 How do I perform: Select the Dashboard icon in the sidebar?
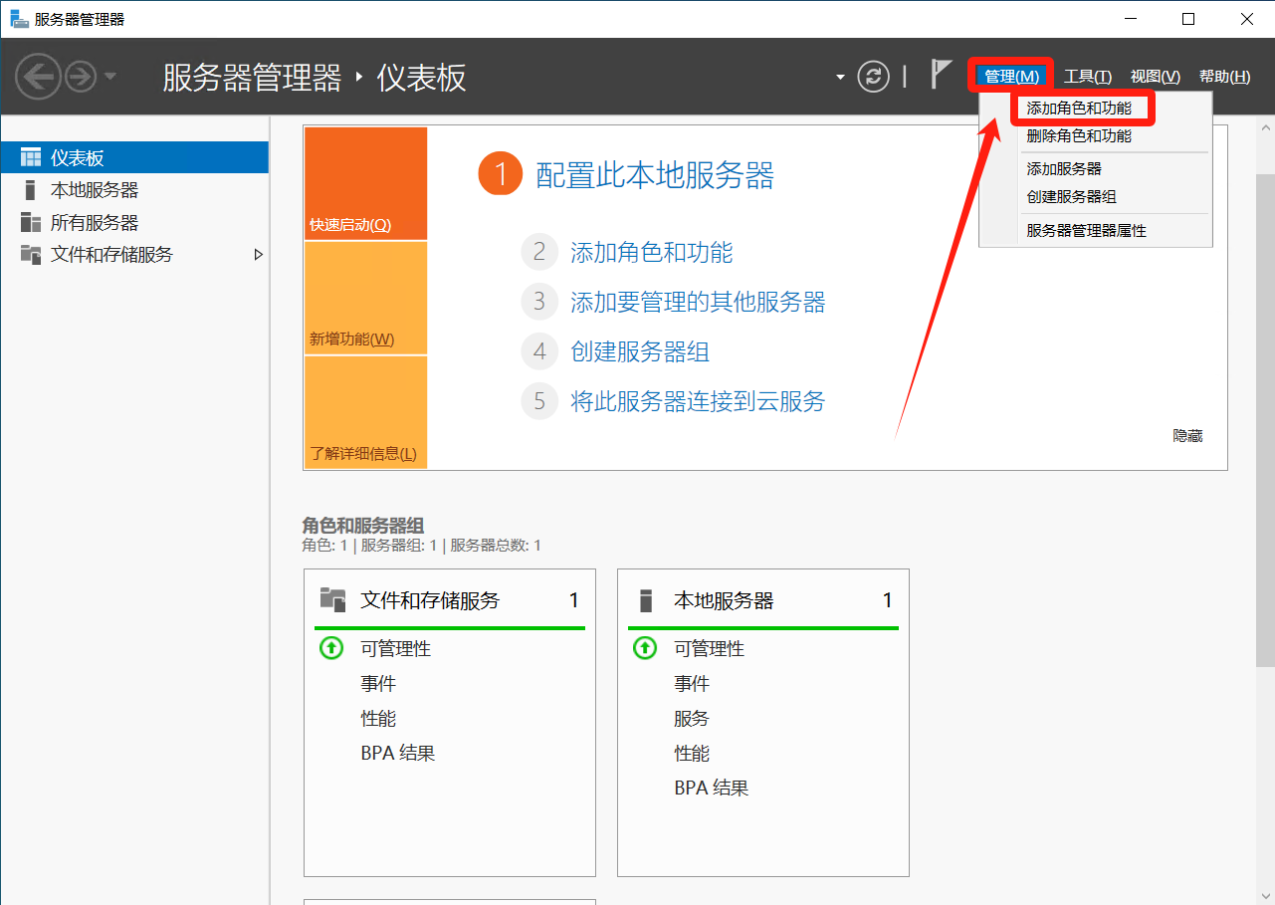(31, 157)
